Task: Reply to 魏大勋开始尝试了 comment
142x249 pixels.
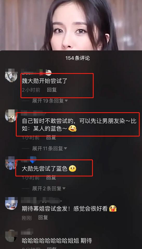Action: click(x=52, y=90)
